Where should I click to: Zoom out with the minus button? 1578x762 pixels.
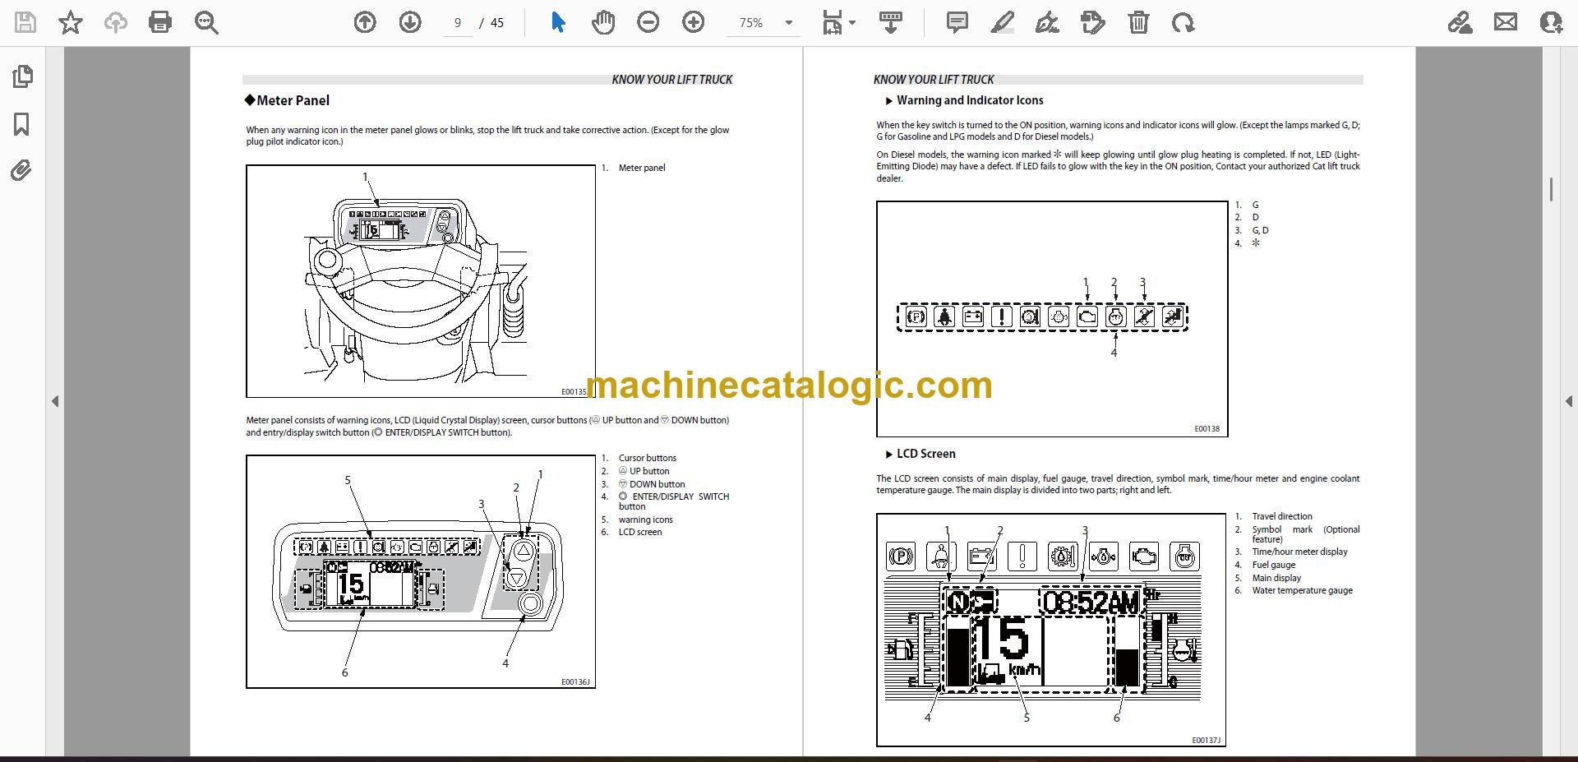tap(648, 22)
